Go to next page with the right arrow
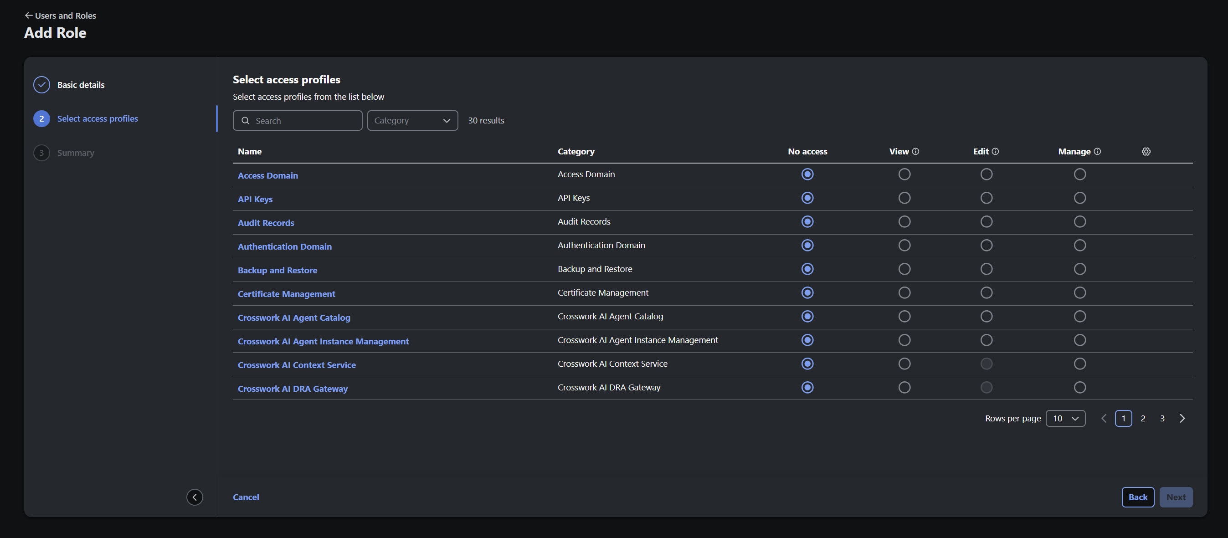The width and height of the screenshot is (1228, 538). 1182,418
